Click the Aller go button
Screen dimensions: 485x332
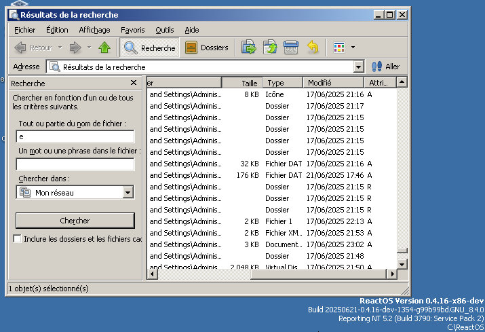click(x=385, y=67)
